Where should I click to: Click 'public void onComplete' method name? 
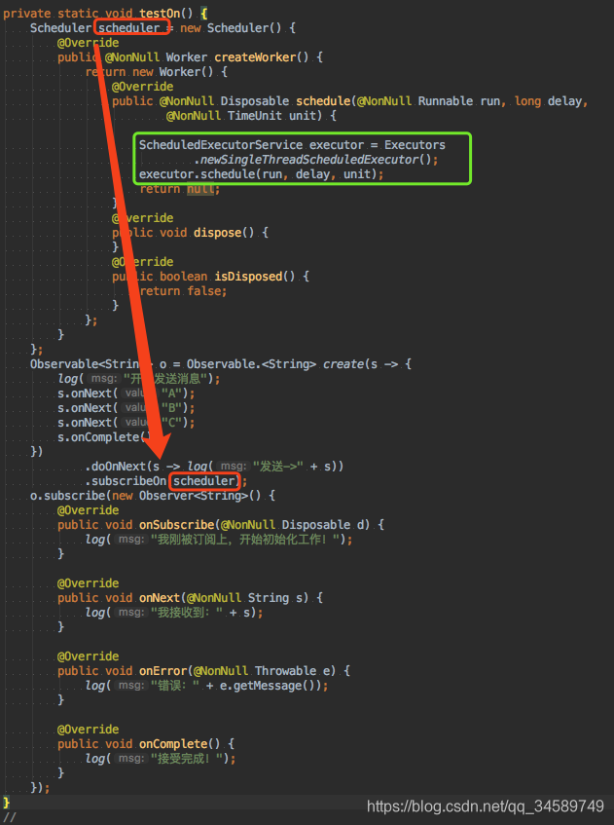point(173,744)
